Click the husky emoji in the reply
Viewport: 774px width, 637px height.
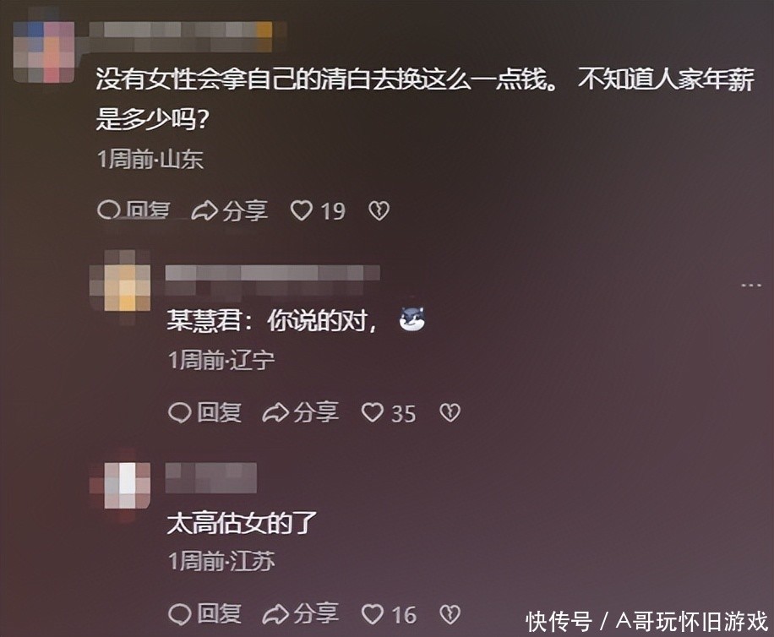pyautogui.click(x=412, y=319)
